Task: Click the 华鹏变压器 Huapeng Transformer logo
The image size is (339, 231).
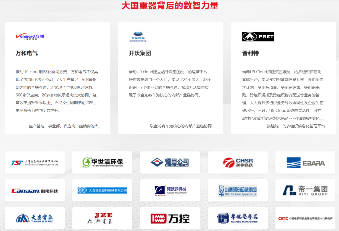Action: 238,218
